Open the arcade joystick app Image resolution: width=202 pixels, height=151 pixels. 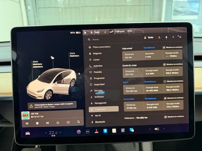pos(97,131)
